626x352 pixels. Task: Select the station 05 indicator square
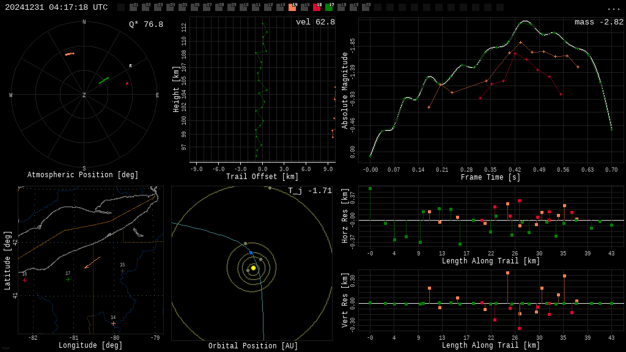pos(182,7)
